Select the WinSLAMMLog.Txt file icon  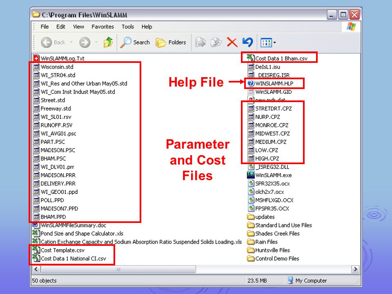(36, 58)
